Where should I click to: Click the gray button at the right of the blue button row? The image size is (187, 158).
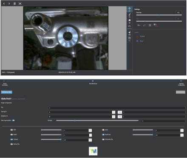(x=181, y=92)
